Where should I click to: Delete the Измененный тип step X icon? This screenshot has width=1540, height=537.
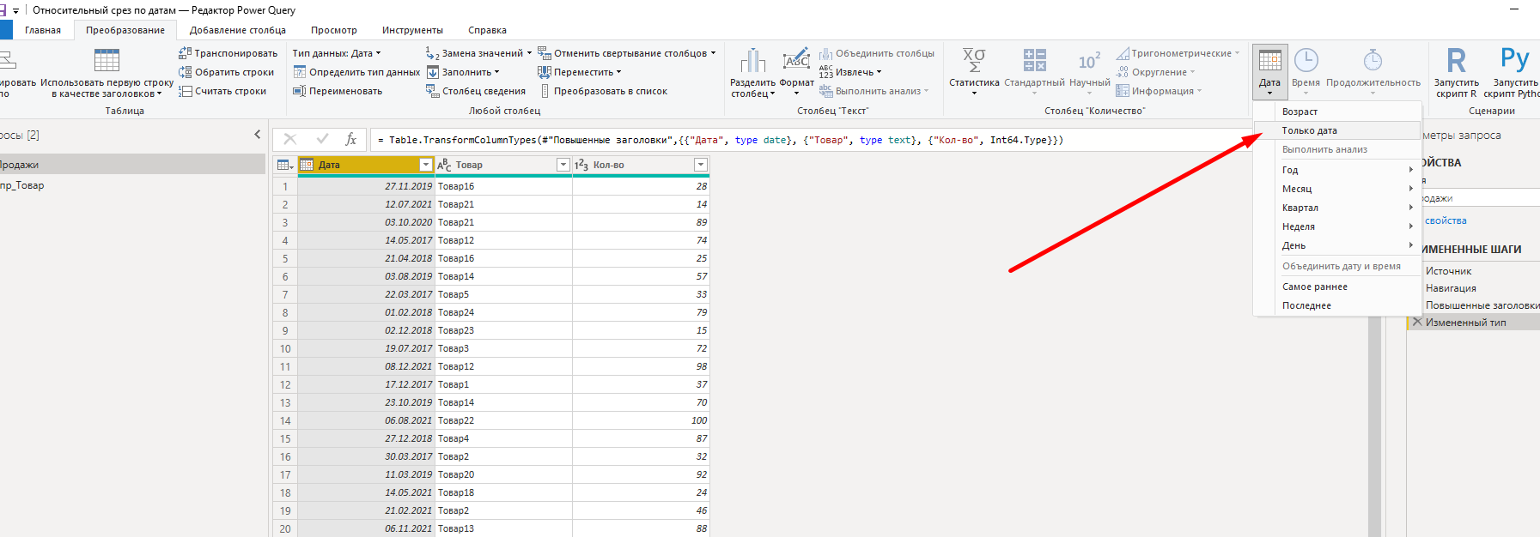pyautogui.click(x=1417, y=322)
